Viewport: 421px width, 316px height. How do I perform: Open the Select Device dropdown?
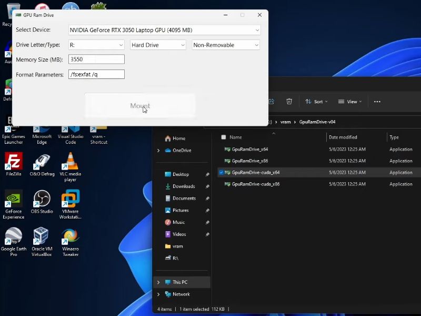164,30
